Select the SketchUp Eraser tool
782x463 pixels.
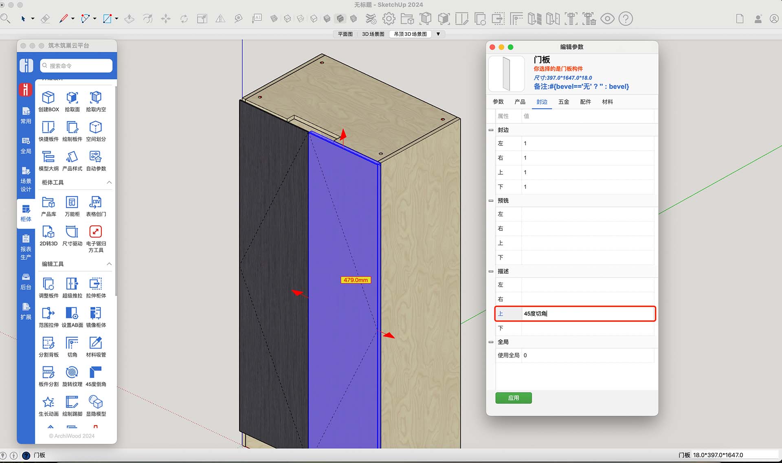(45, 19)
